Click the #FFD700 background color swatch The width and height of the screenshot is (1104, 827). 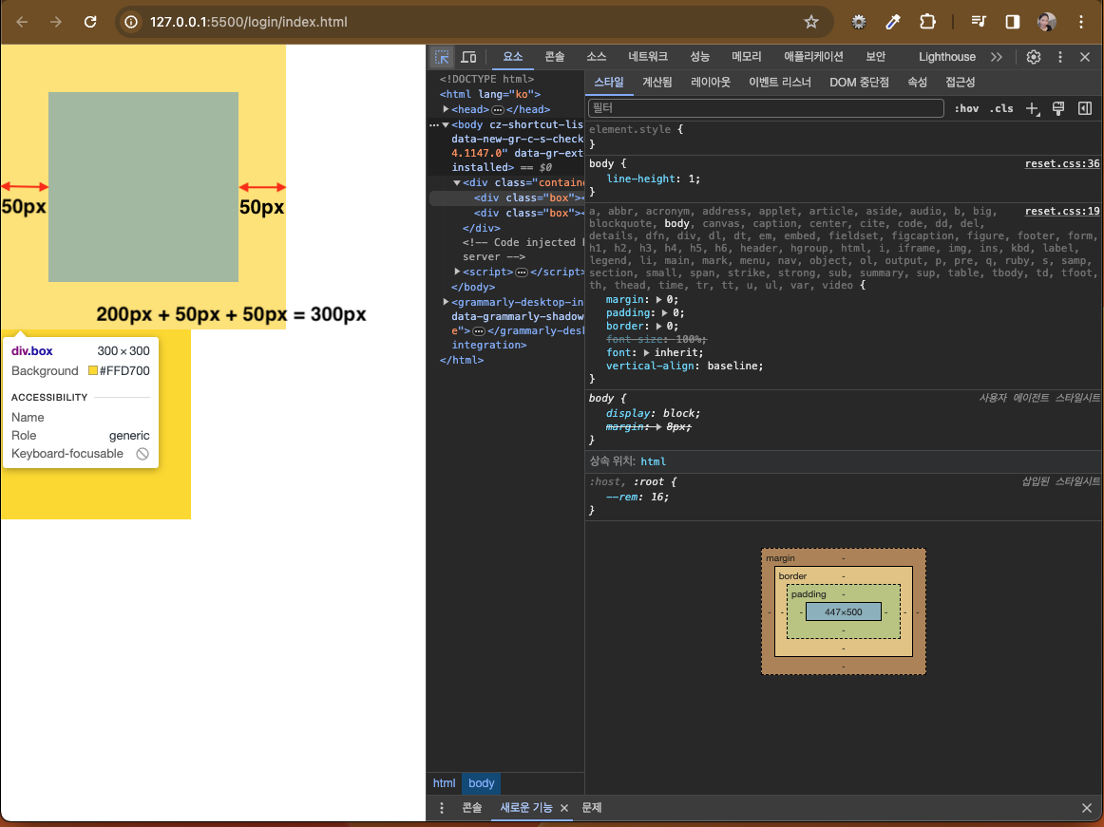tap(93, 371)
